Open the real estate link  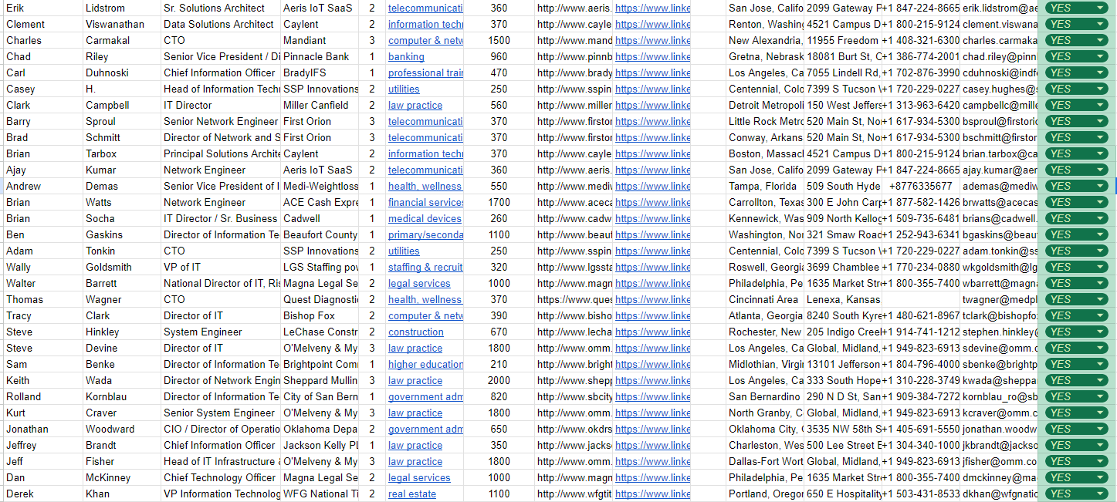411,494
